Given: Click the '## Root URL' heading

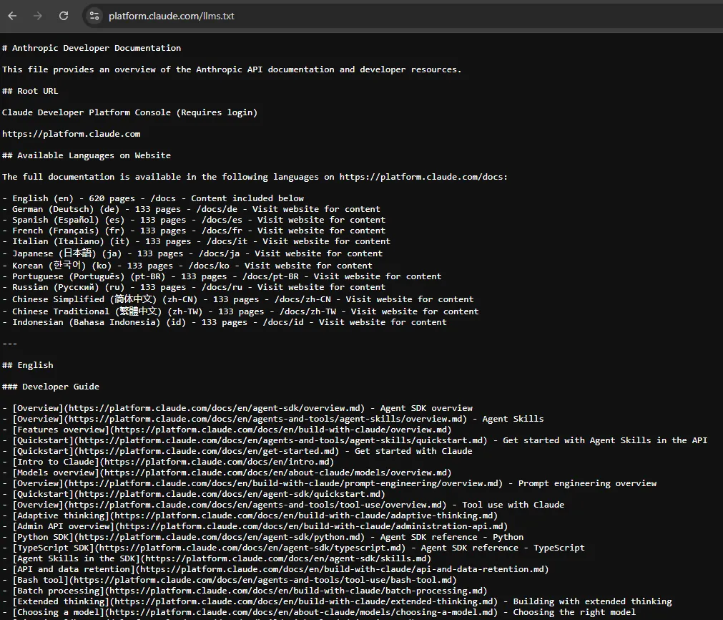Looking at the screenshot, I should pos(30,91).
